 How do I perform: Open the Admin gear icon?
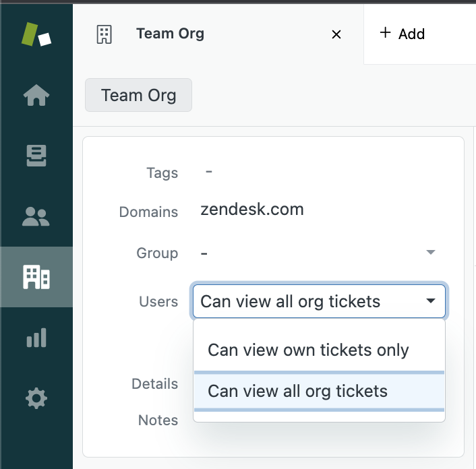tap(36, 399)
